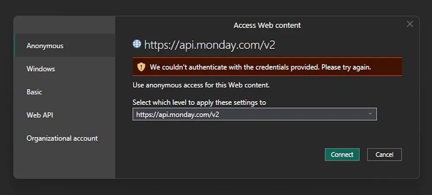Select the Anonymous authentication tab
432x195 pixels.
(45, 46)
